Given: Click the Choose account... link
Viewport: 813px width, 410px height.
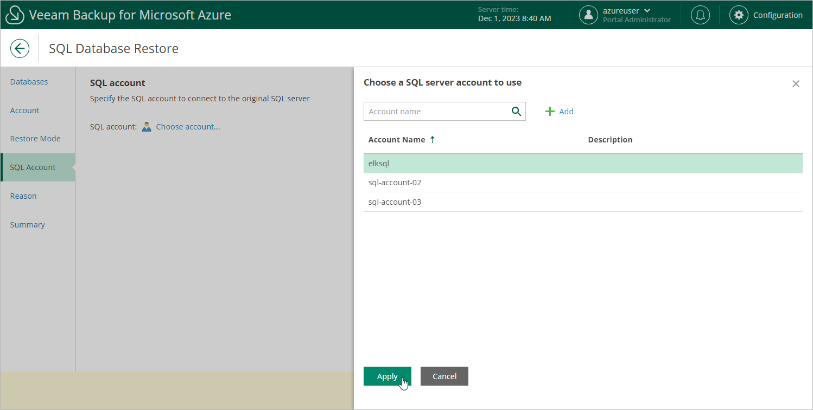Looking at the screenshot, I should 188,127.
